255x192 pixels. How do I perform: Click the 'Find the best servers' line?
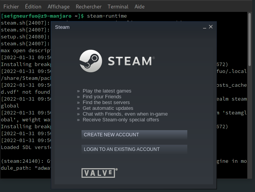point(103,103)
